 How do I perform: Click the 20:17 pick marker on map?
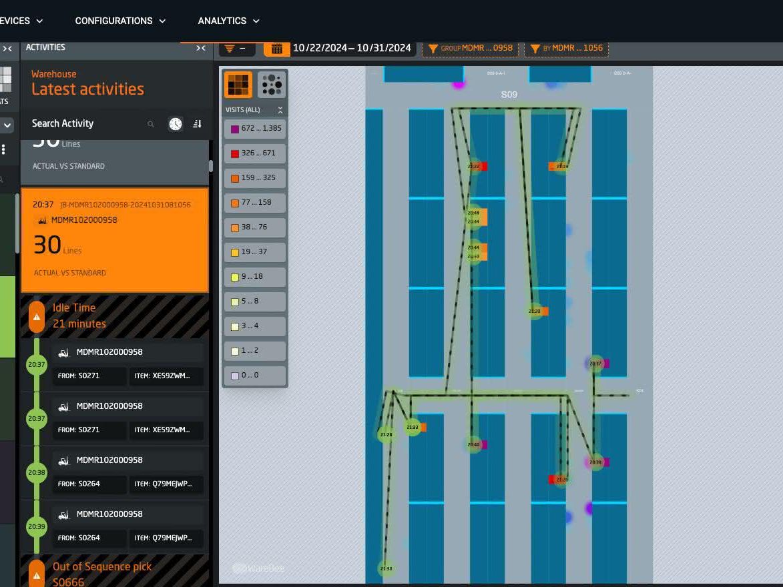click(x=595, y=364)
